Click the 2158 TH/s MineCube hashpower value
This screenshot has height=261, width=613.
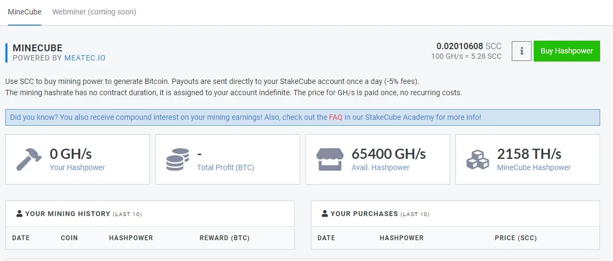529,154
